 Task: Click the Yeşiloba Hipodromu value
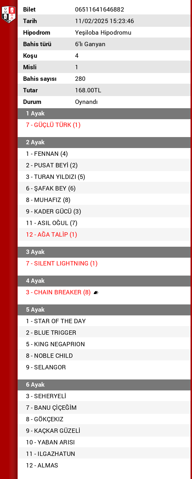pos(103,33)
